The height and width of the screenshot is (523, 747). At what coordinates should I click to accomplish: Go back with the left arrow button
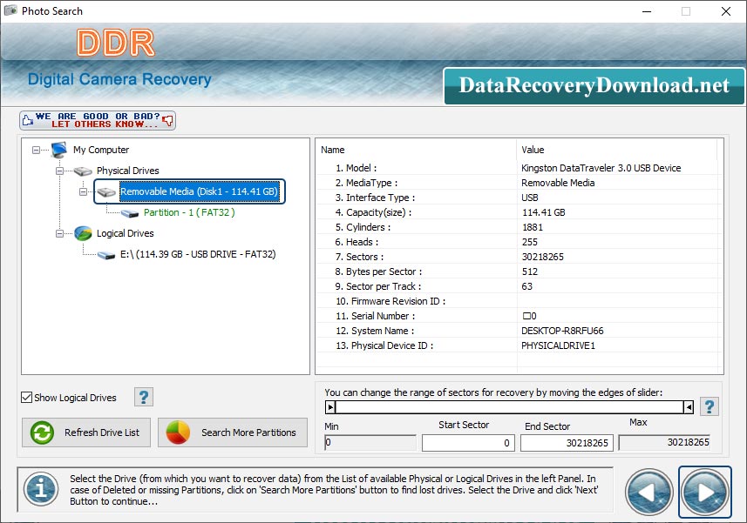(x=649, y=492)
